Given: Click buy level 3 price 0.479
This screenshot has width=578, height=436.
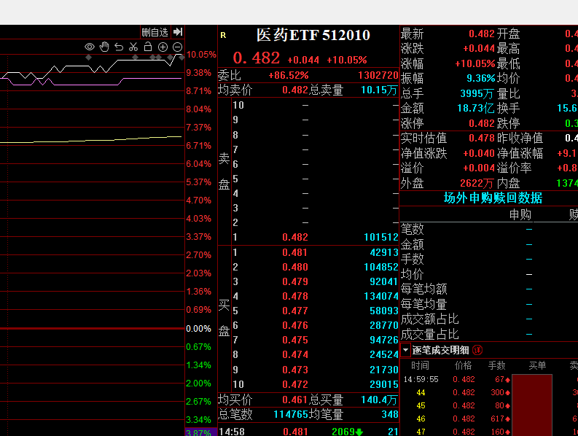Looking at the screenshot, I should (x=295, y=282).
